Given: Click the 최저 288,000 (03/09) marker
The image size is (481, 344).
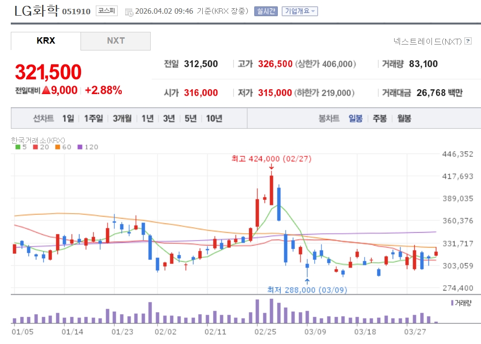Looking at the screenshot, I should pyautogui.click(x=307, y=290).
